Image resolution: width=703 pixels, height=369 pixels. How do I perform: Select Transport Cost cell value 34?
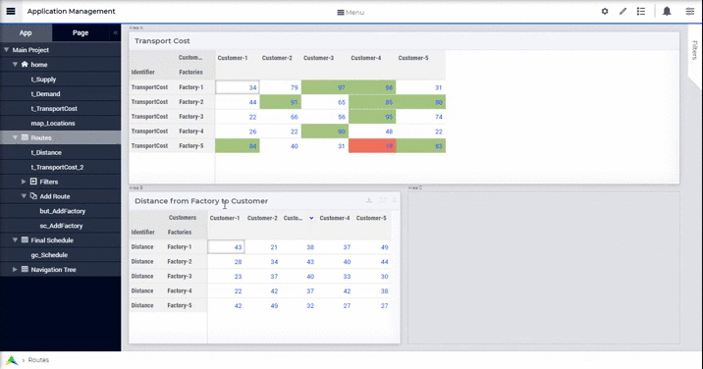[238, 87]
